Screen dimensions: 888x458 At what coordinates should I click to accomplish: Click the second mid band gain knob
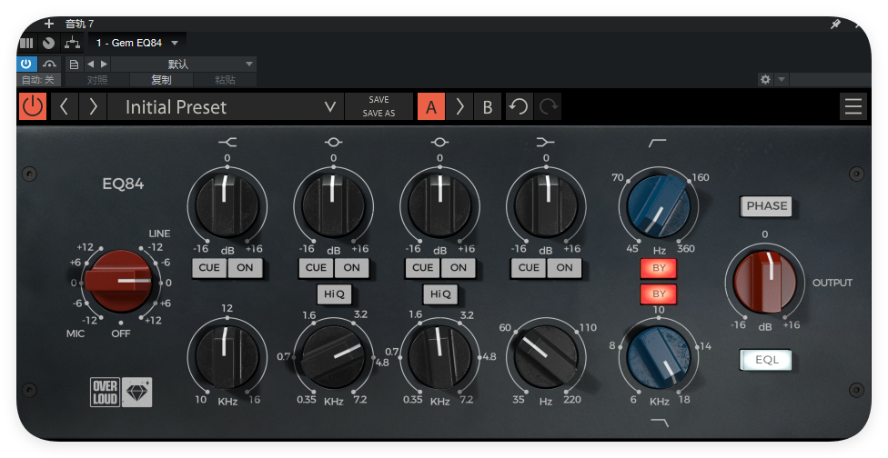point(440,205)
